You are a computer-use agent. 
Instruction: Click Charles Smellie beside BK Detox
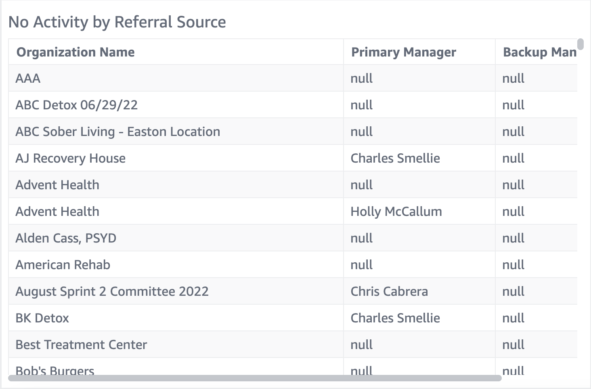point(395,318)
